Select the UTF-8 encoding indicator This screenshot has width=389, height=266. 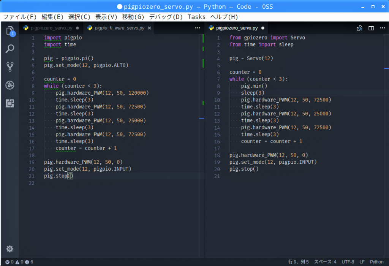(348, 262)
